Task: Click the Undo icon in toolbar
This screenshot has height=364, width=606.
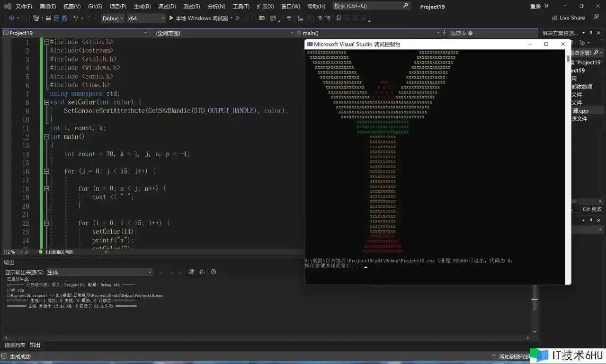Action: (x=76, y=18)
